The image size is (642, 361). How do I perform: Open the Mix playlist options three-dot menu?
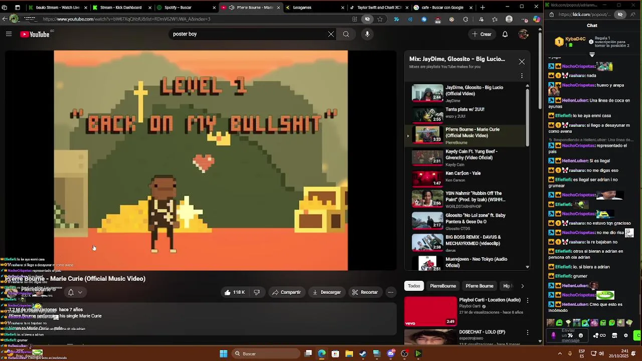[522, 76]
